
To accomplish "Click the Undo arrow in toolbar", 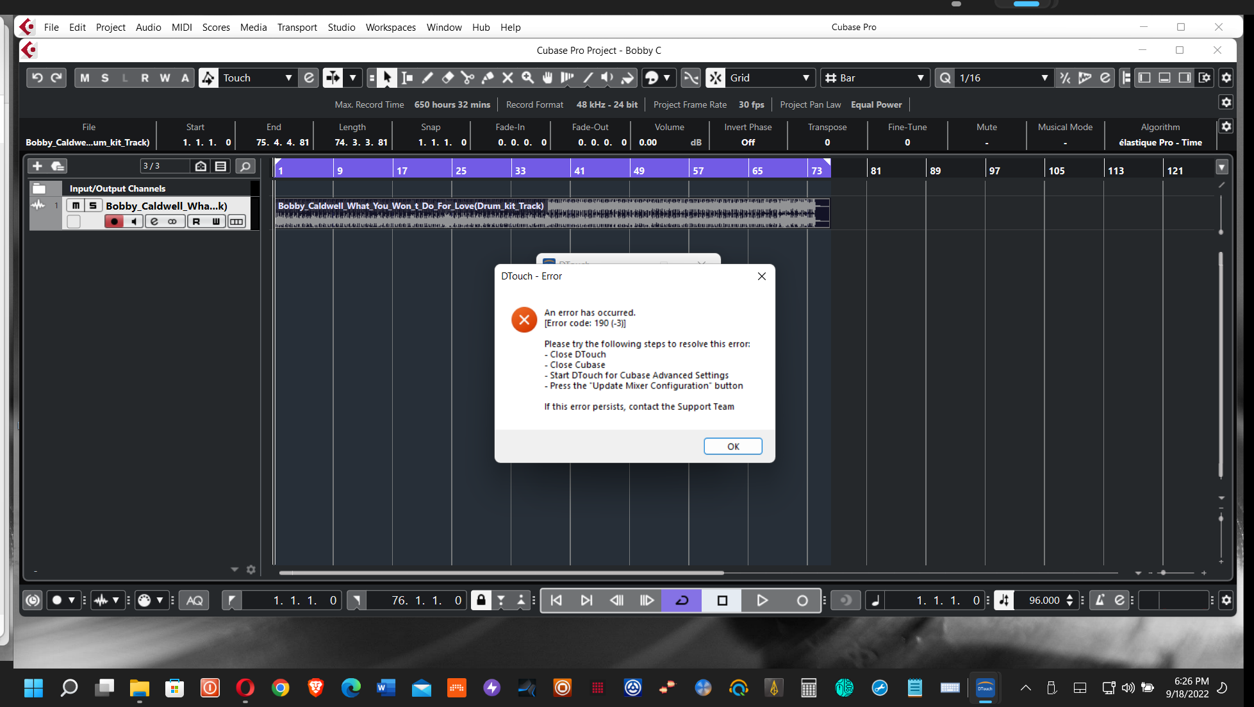I will click(x=37, y=78).
